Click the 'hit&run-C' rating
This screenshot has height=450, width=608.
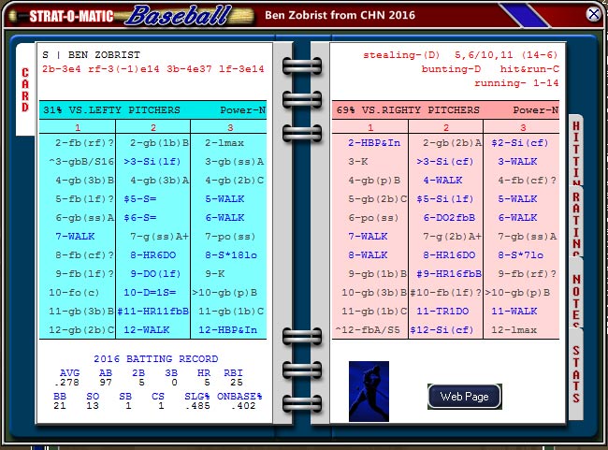click(529, 69)
